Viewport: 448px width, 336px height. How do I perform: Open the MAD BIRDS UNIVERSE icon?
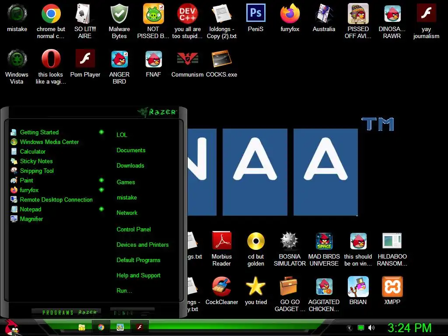324,241
